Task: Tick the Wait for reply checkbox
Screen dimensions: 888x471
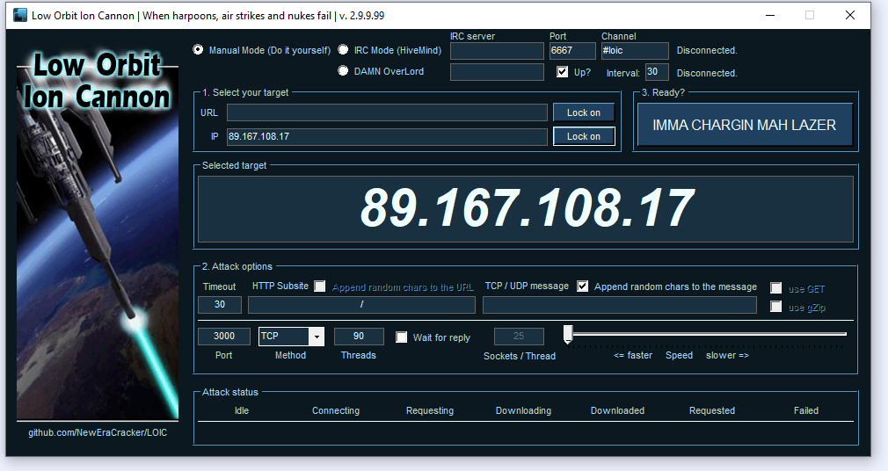Action: (402, 337)
